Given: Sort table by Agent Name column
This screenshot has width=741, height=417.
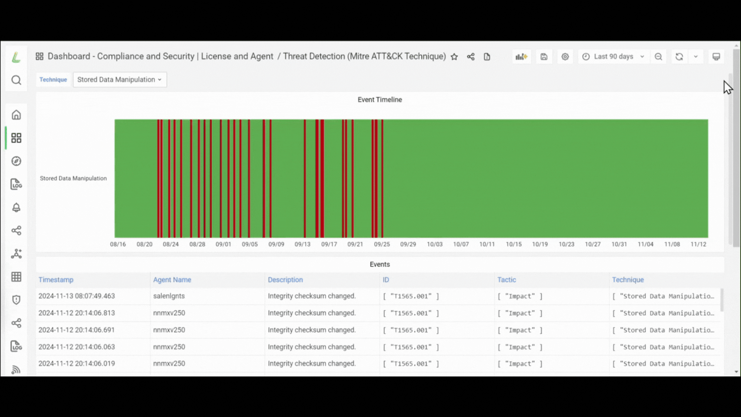Looking at the screenshot, I should 172,280.
